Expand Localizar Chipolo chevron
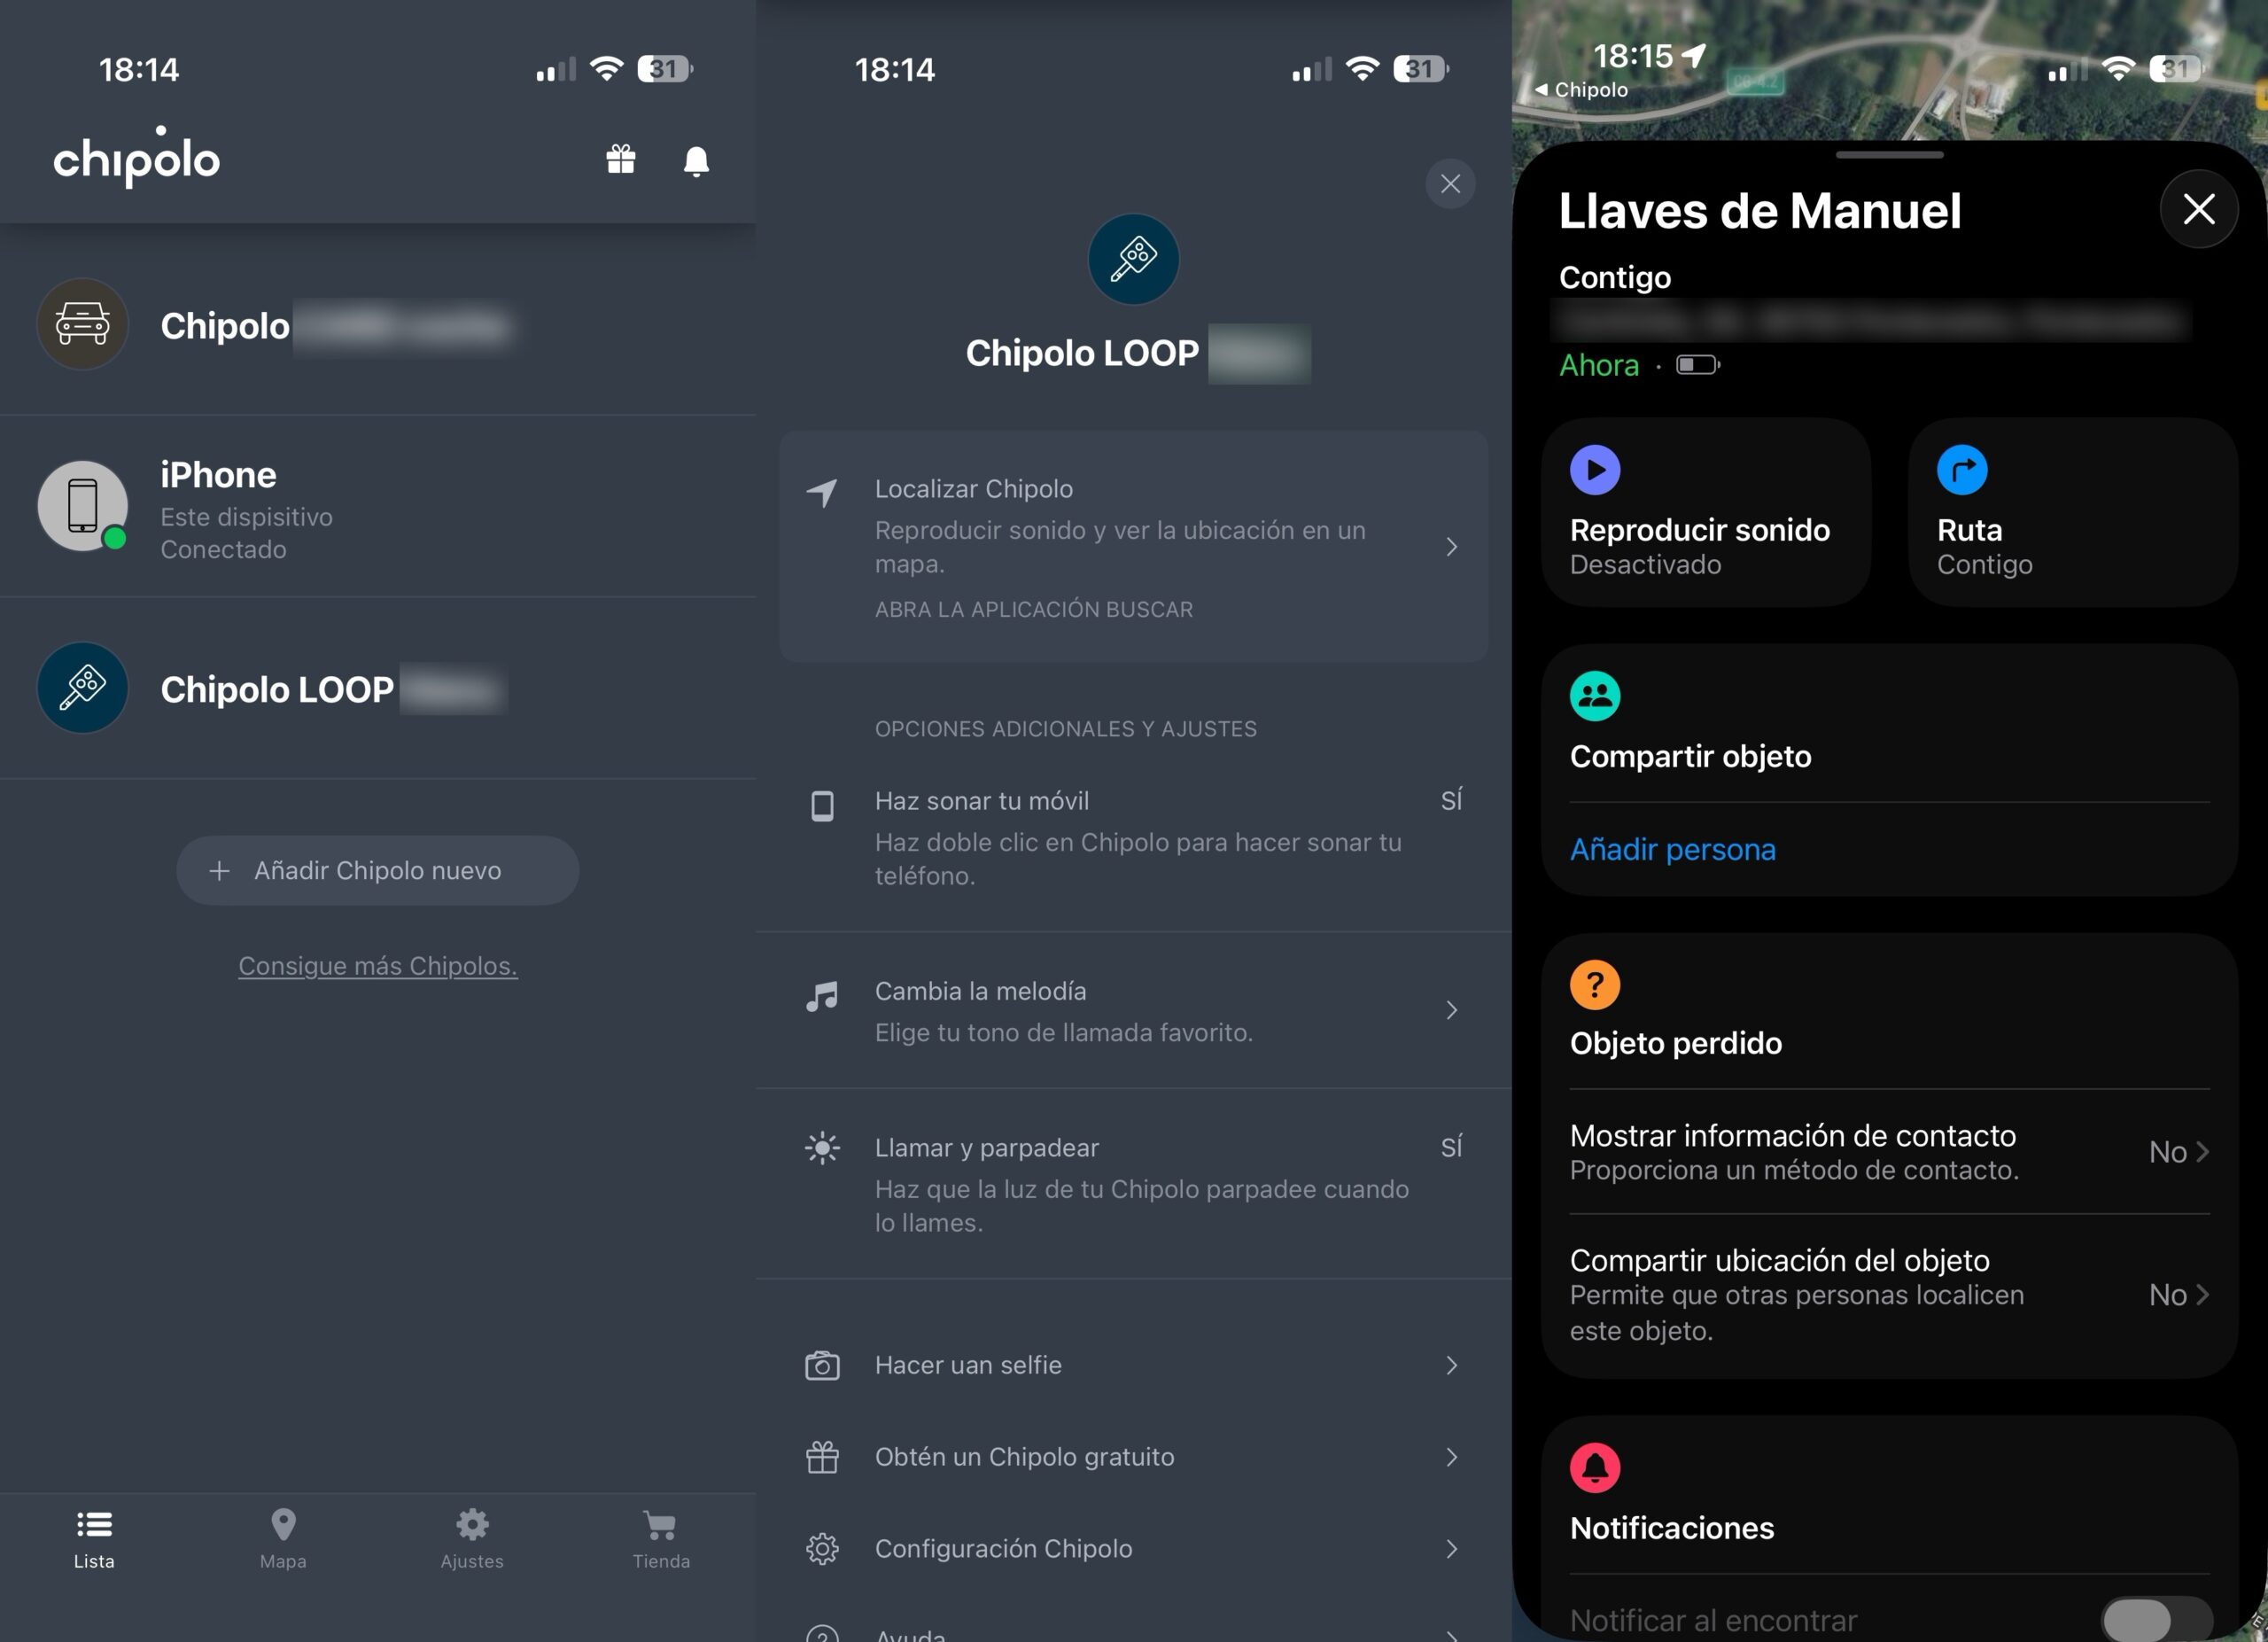 coord(1452,547)
